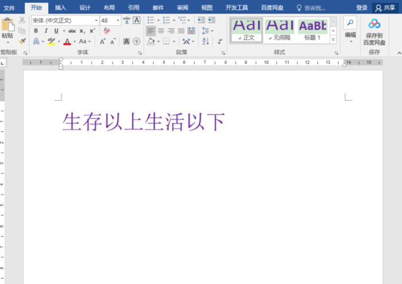Collapse the ribbon with caret arrow
The width and height of the screenshot is (402, 284).
399,53
